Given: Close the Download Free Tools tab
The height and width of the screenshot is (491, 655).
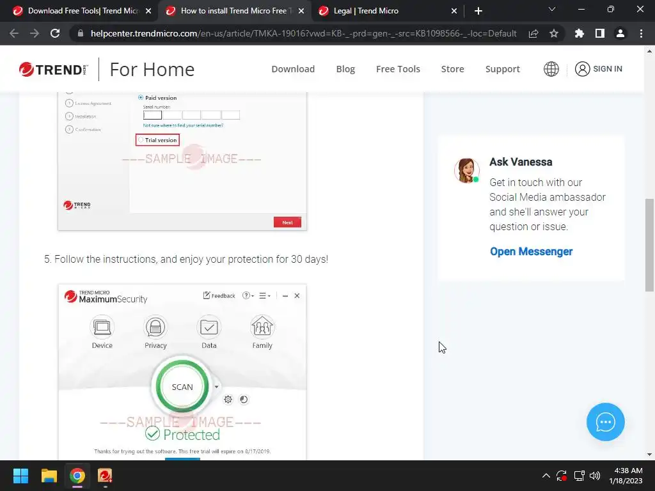Looking at the screenshot, I should [148, 11].
